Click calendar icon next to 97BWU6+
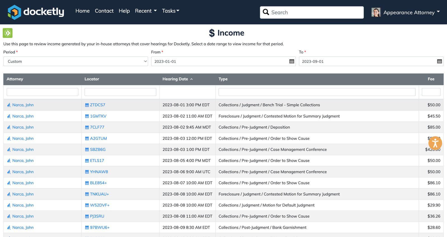Image resolution: width=447 pixels, height=237 pixels. tap(87, 228)
